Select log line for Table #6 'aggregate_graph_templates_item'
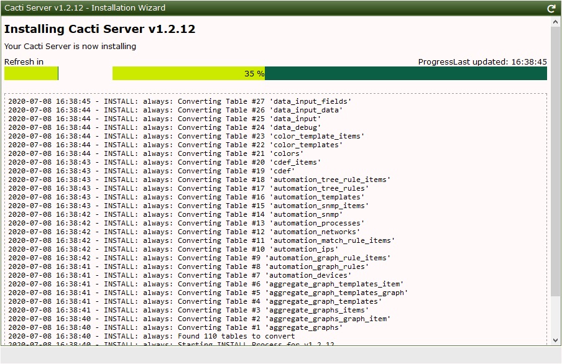 point(206,284)
